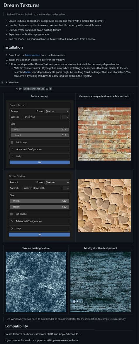Image resolution: width=139 pixels, height=344 pixels.
Task: Enable Init Image checkbox in brick wall panel
Action: pyautogui.click(x=12, y=142)
